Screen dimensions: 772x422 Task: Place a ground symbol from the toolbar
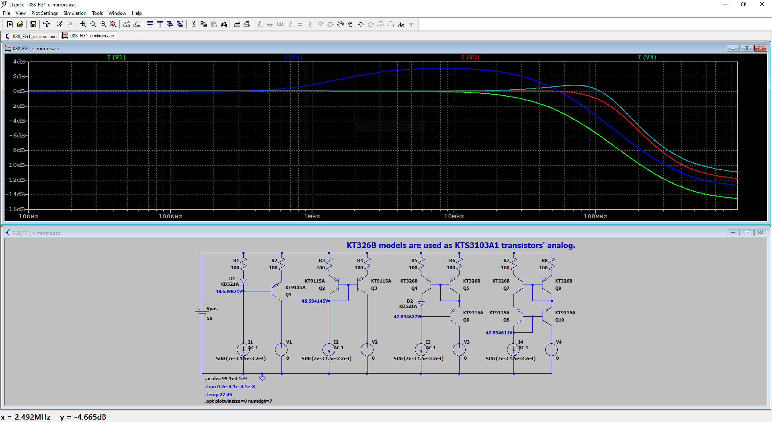click(x=270, y=25)
